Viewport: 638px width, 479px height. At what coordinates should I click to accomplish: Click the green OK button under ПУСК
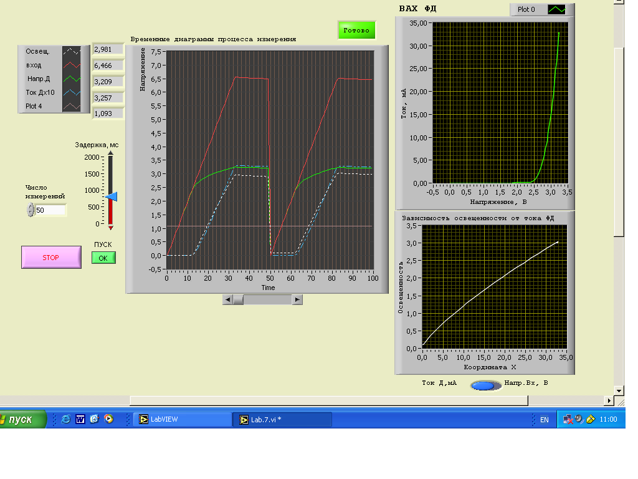pos(103,258)
